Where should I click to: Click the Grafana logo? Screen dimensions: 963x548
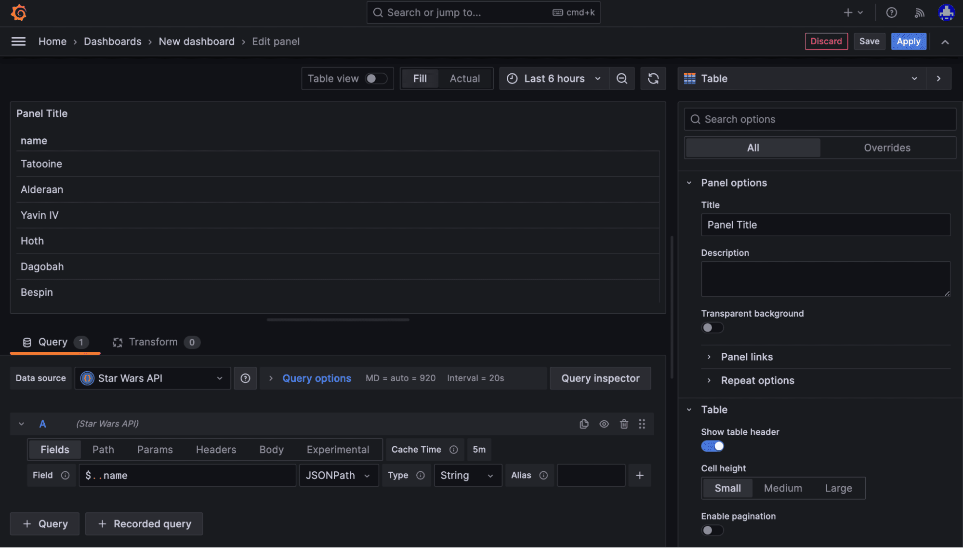[18, 13]
